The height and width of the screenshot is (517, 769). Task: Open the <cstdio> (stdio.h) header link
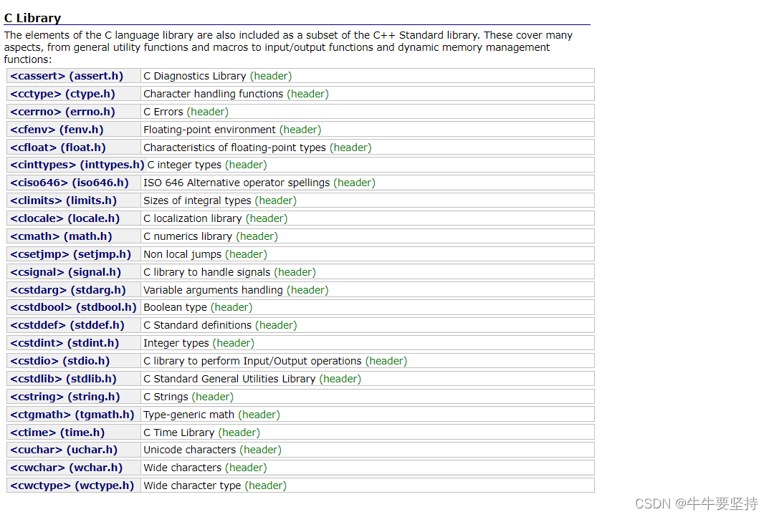pyautogui.click(x=59, y=361)
